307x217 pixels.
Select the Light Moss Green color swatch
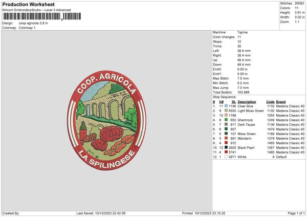pos(226,111)
